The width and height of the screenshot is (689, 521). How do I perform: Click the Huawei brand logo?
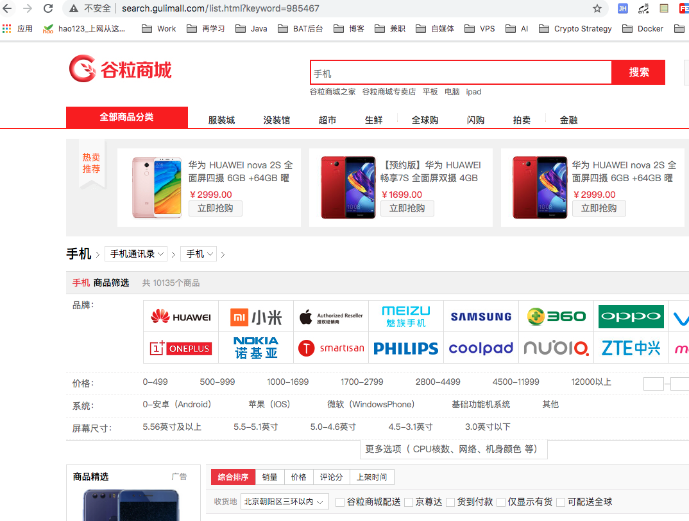(180, 317)
